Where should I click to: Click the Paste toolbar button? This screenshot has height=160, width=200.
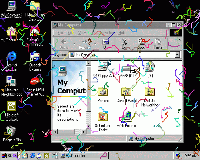pyautogui.click(x=158, y=44)
